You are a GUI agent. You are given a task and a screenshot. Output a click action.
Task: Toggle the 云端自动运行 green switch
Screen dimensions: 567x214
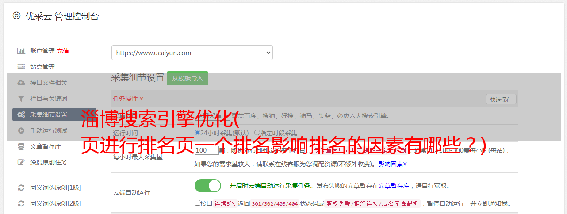pos(208,186)
